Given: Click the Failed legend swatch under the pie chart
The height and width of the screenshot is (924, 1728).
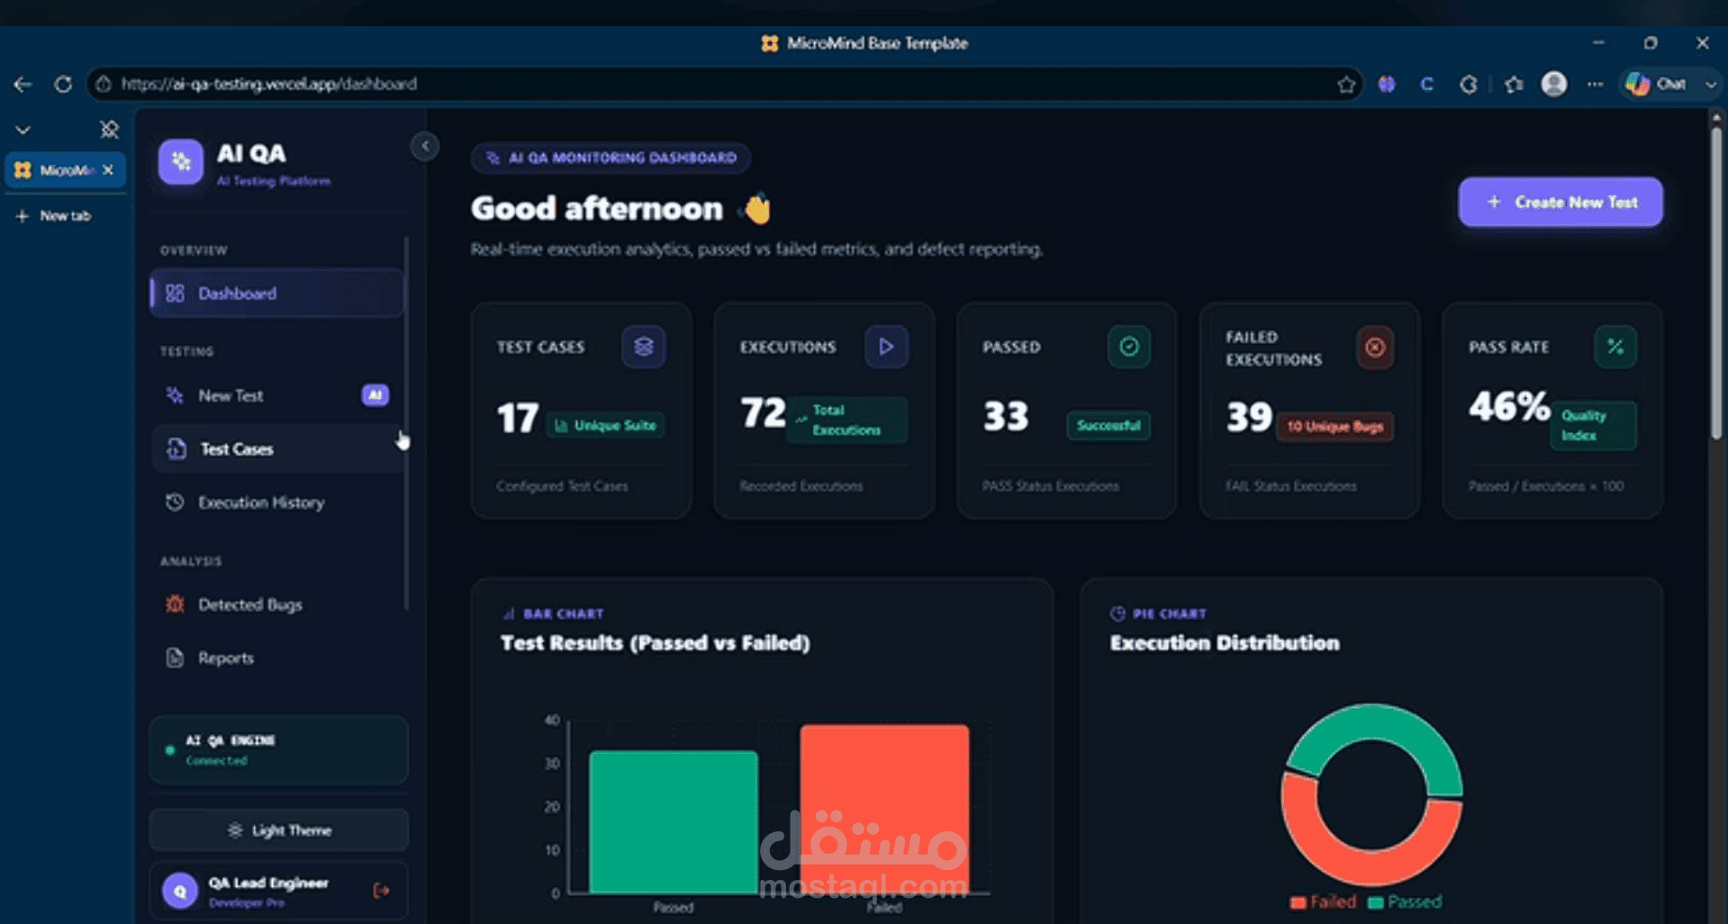Looking at the screenshot, I should point(1298,902).
